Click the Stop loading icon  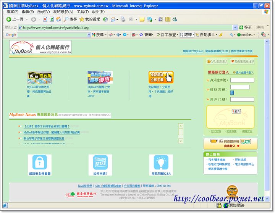(45, 19)
